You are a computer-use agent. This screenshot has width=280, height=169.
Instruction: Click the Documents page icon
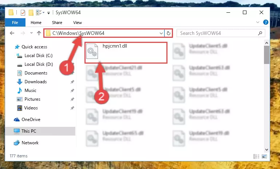coord(19,73)
